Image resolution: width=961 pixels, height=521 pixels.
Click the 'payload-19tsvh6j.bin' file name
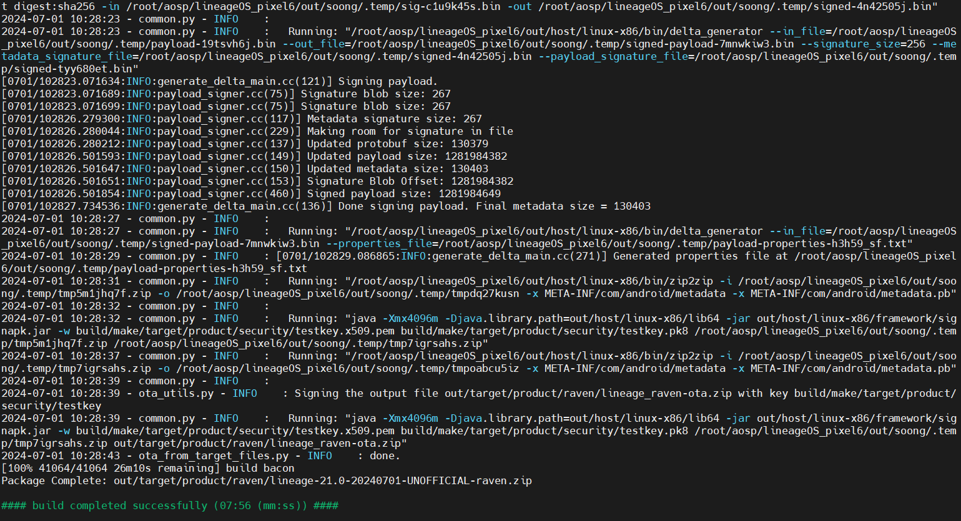[x=214, y=44]
